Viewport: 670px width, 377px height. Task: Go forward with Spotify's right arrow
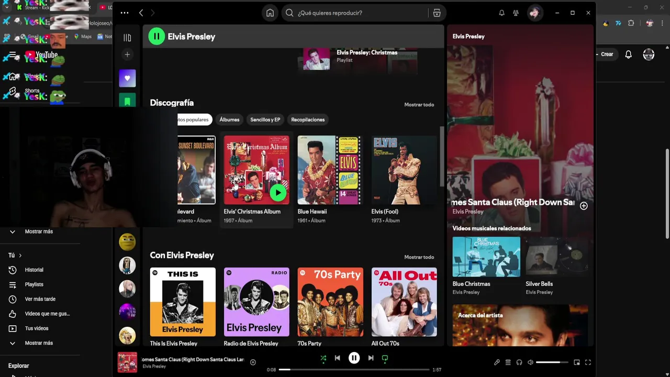pyautogui.click(x=153, y=13)
